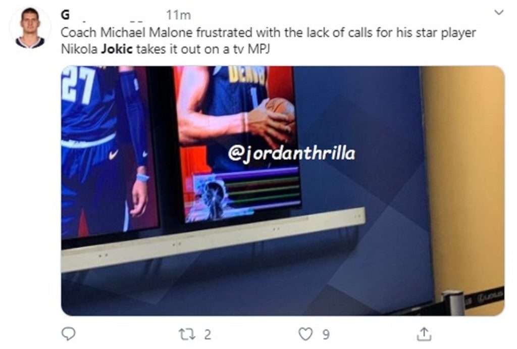Click the @jordanthrilla watermark on the image

pyautogui.click(x=291, y=154)
